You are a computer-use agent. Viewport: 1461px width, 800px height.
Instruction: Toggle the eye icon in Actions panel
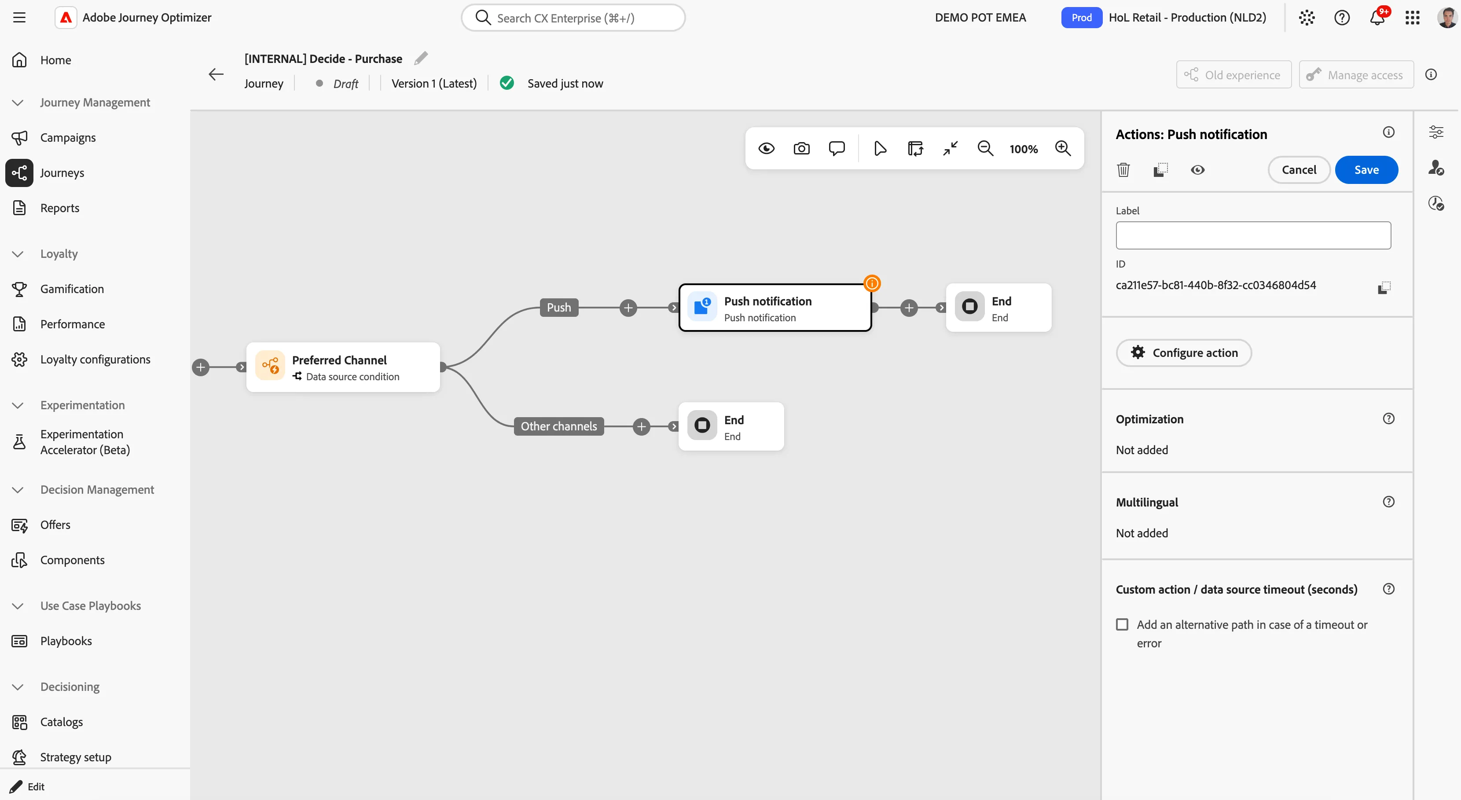pos(1197,170)
